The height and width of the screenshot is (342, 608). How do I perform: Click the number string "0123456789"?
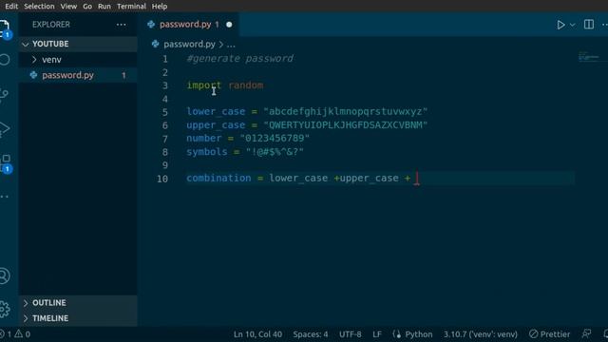tap(275, 139)
